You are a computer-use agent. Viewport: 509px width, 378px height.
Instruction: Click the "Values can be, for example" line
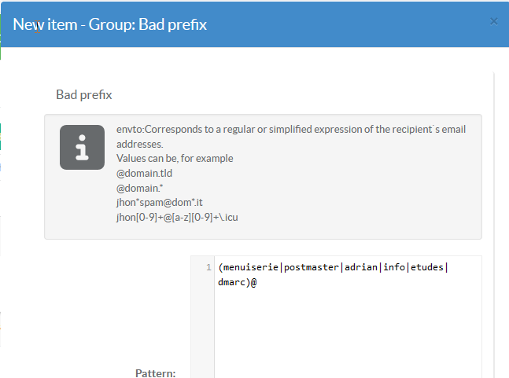click(x=175, y=158)
